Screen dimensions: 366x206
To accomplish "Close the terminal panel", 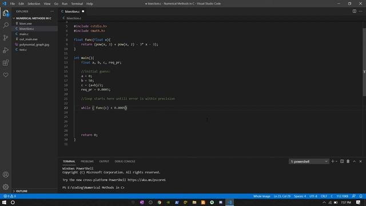I will click(x=361, y=161).
